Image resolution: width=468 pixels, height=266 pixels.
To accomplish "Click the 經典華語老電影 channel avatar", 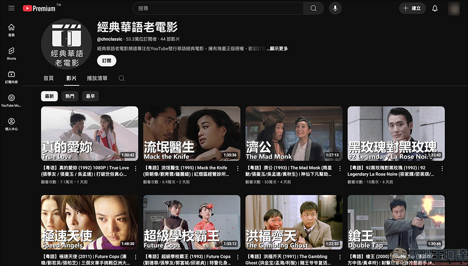I will tap(66, 44).
